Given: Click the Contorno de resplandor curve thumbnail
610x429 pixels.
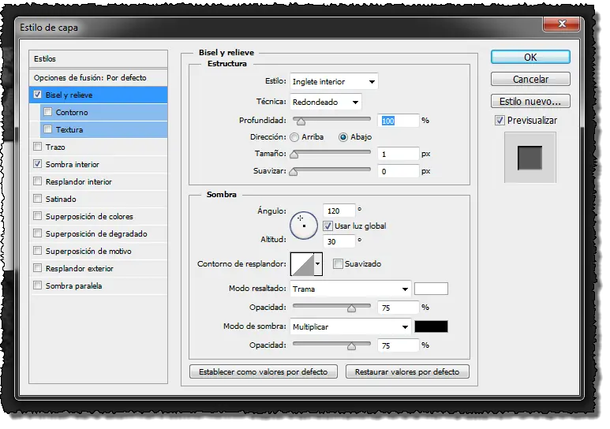Looking at the screenshot, I should point(302,263).
